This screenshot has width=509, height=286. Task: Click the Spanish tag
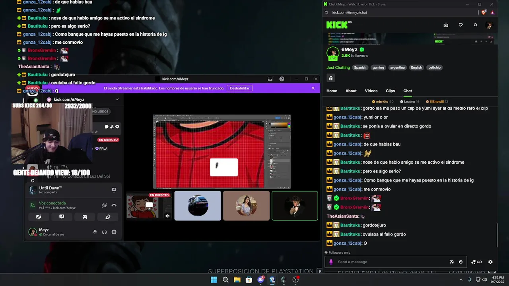[360, 68]
